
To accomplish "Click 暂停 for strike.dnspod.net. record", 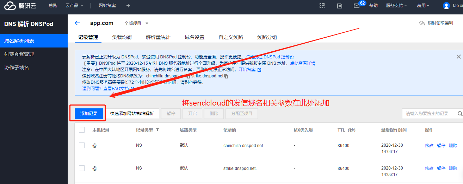I will 441,168.
